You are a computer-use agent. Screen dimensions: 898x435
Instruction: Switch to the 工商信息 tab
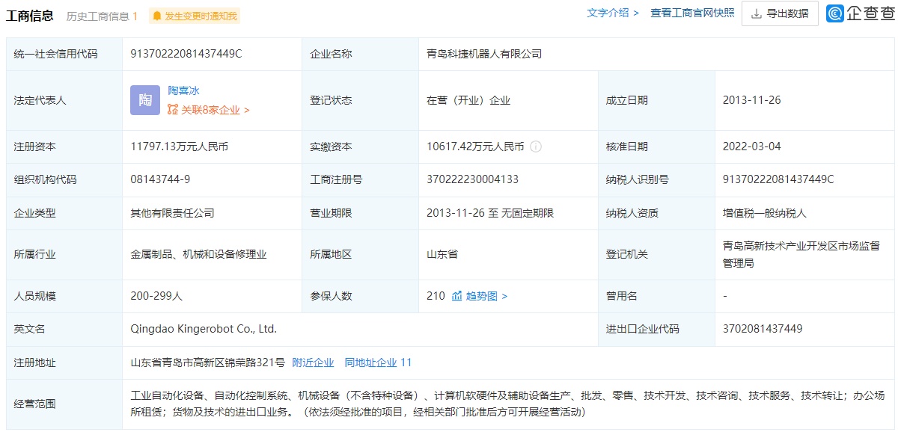30,15
